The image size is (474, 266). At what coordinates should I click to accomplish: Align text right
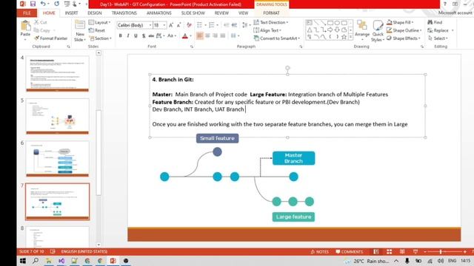tap(215, 36)
